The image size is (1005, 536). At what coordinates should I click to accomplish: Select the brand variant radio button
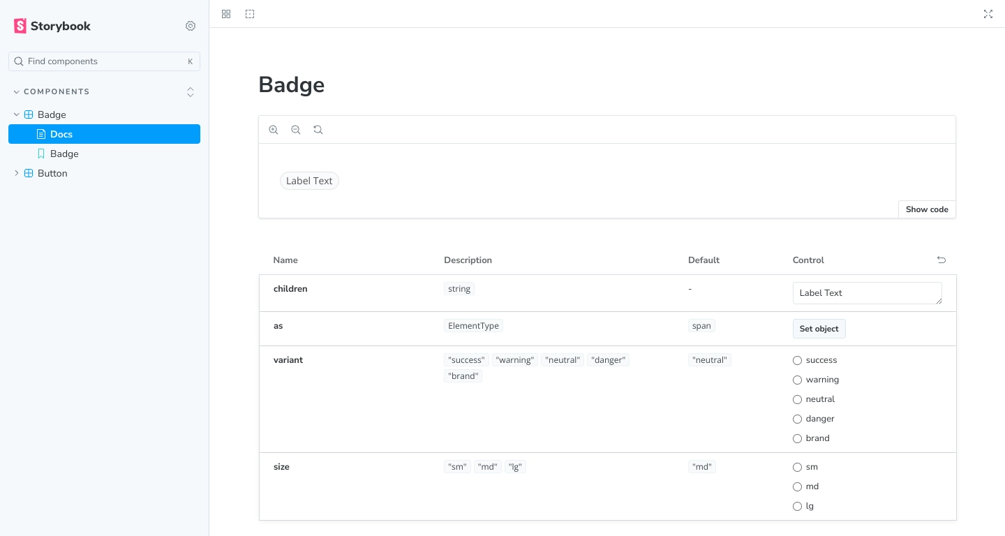click(x=797, y=438)
